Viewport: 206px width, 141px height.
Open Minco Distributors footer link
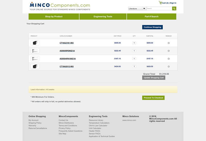point(66,123)
